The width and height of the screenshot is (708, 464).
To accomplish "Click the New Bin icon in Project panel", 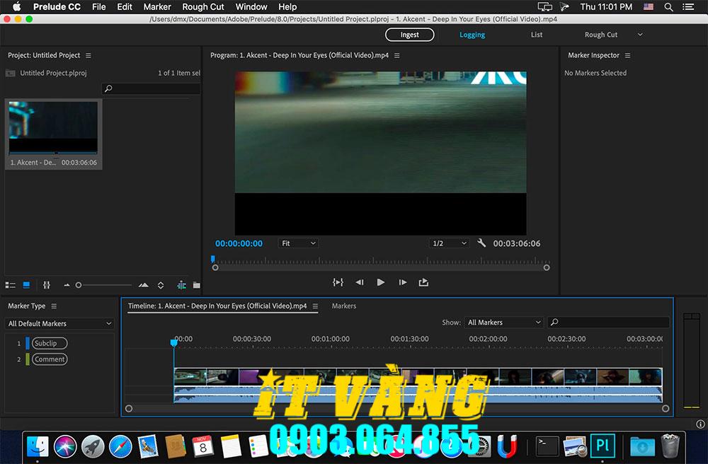I will tap(197, 284).
